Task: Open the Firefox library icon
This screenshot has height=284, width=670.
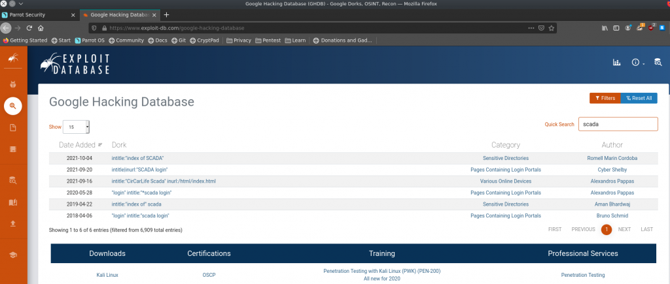Action: coord(605,28)
